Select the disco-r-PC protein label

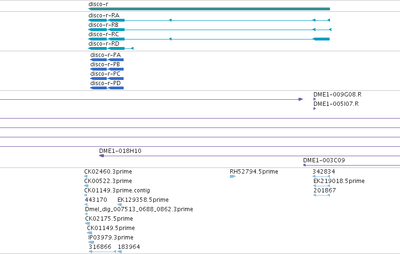point(105,74)
